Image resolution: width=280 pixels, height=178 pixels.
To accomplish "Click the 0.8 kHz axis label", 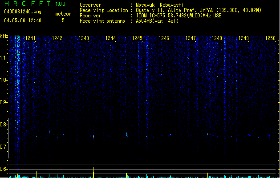I will [4, 125].
